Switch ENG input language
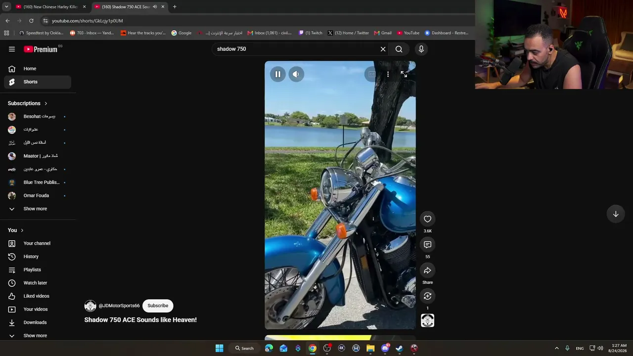 580,348
